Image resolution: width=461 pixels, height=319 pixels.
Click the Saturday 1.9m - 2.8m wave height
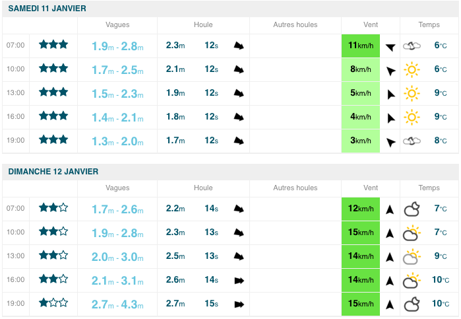(x=117, y=46)
